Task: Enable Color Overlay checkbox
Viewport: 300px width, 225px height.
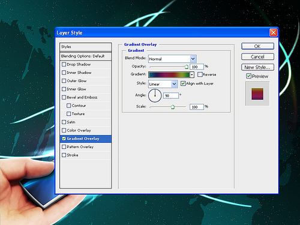Action: 64,130
